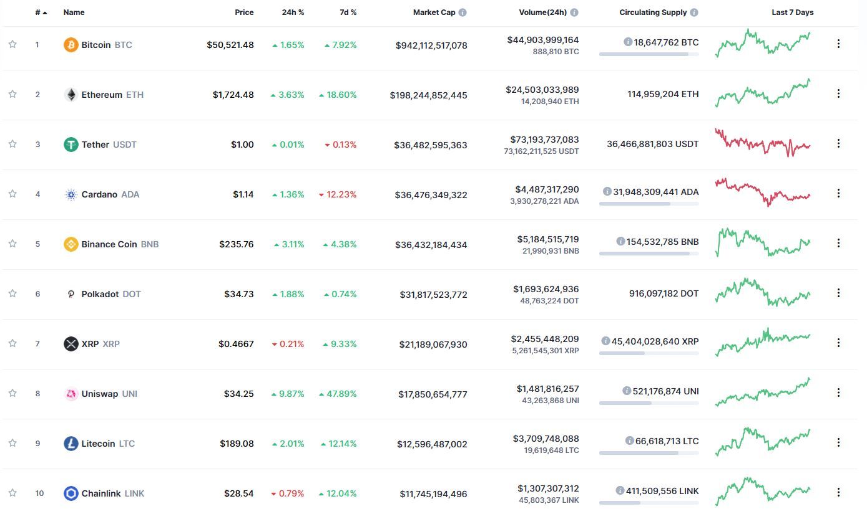
Task: Open more options menu for Cardano
Action: pyautogui.click(x=838, y=193)
